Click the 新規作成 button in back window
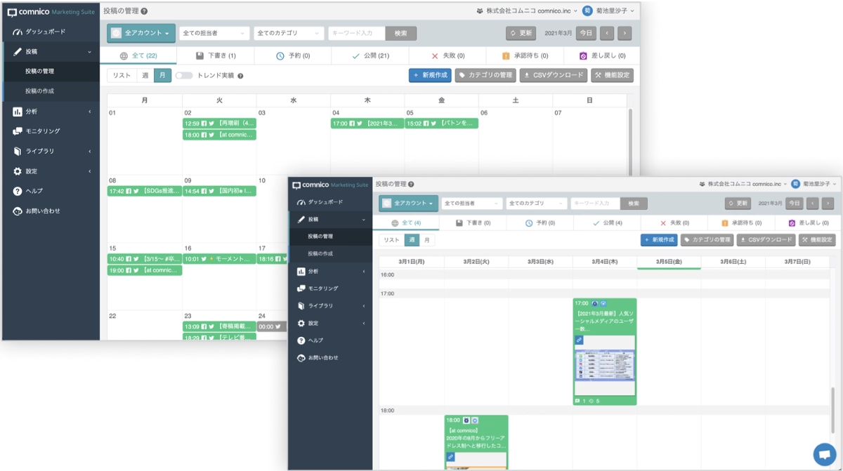 point(430,75)
